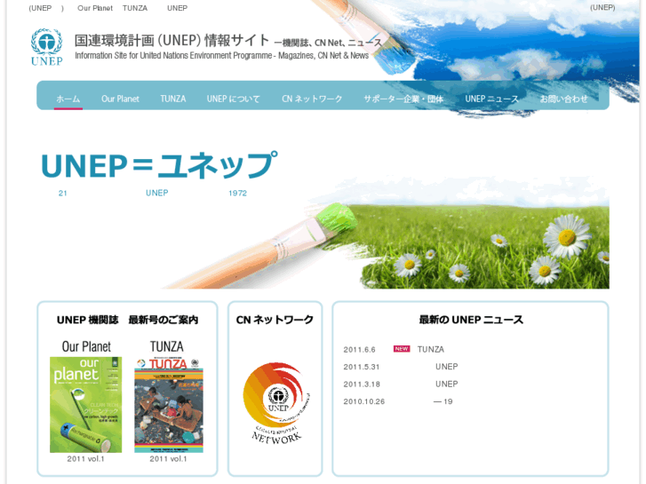Click the 2011 vol.1 label under Our Planet
This screenshot has width=646, height=484.
[x=85, y=458]
